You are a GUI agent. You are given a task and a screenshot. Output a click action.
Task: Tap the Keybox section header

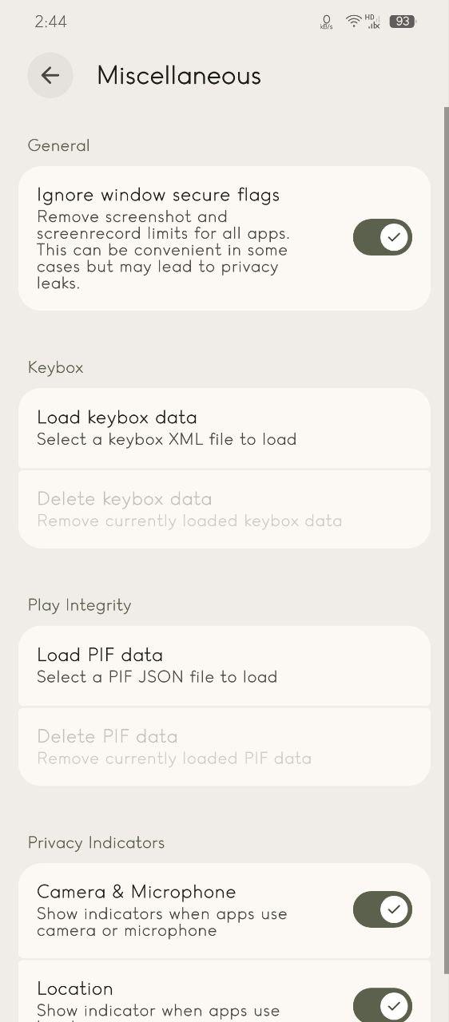[x=55, y=367]
